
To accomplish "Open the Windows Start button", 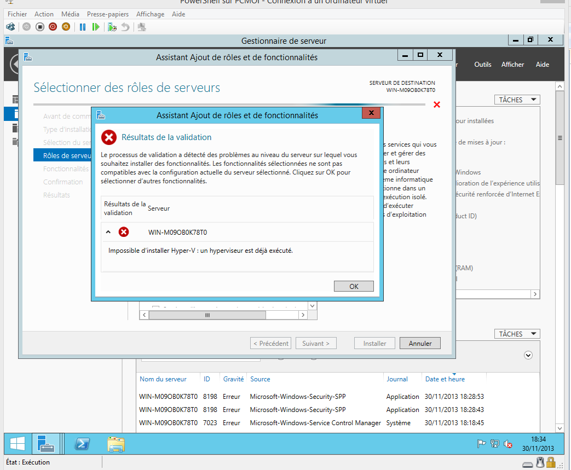I will tap(18, 444).
